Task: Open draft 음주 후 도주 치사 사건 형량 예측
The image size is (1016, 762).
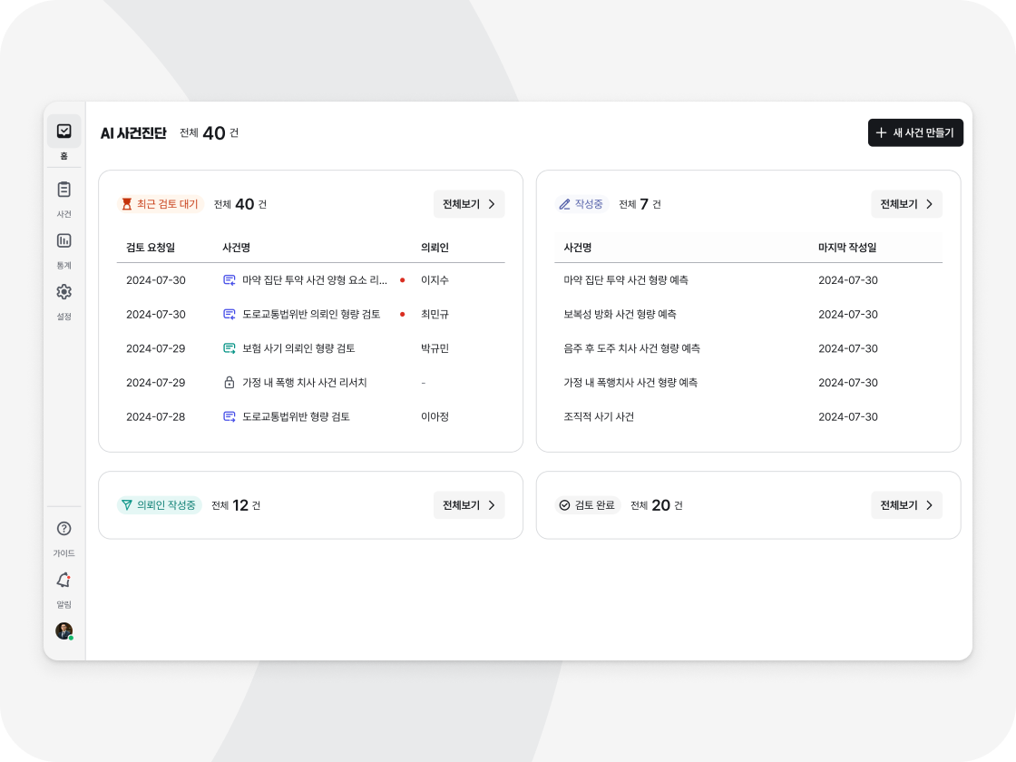Action: tap(631, 348)
